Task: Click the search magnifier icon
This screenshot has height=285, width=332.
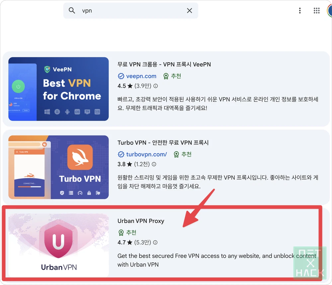Action: click(x=72, y=11)
